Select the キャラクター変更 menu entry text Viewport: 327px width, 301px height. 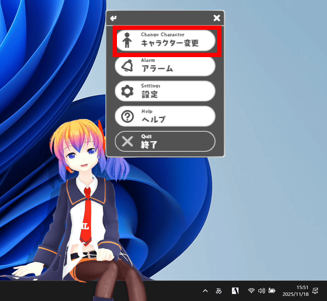170,43
